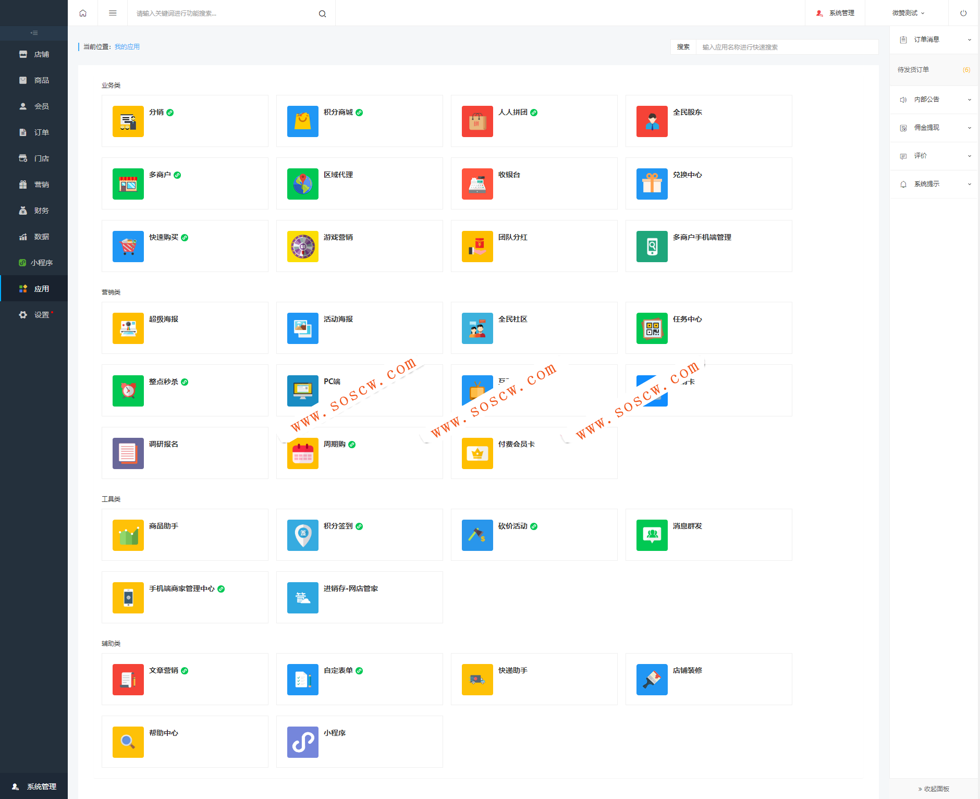
Task: Go to 门店 in sidebar
Action: pyautogui.click(x=34, y=158)
